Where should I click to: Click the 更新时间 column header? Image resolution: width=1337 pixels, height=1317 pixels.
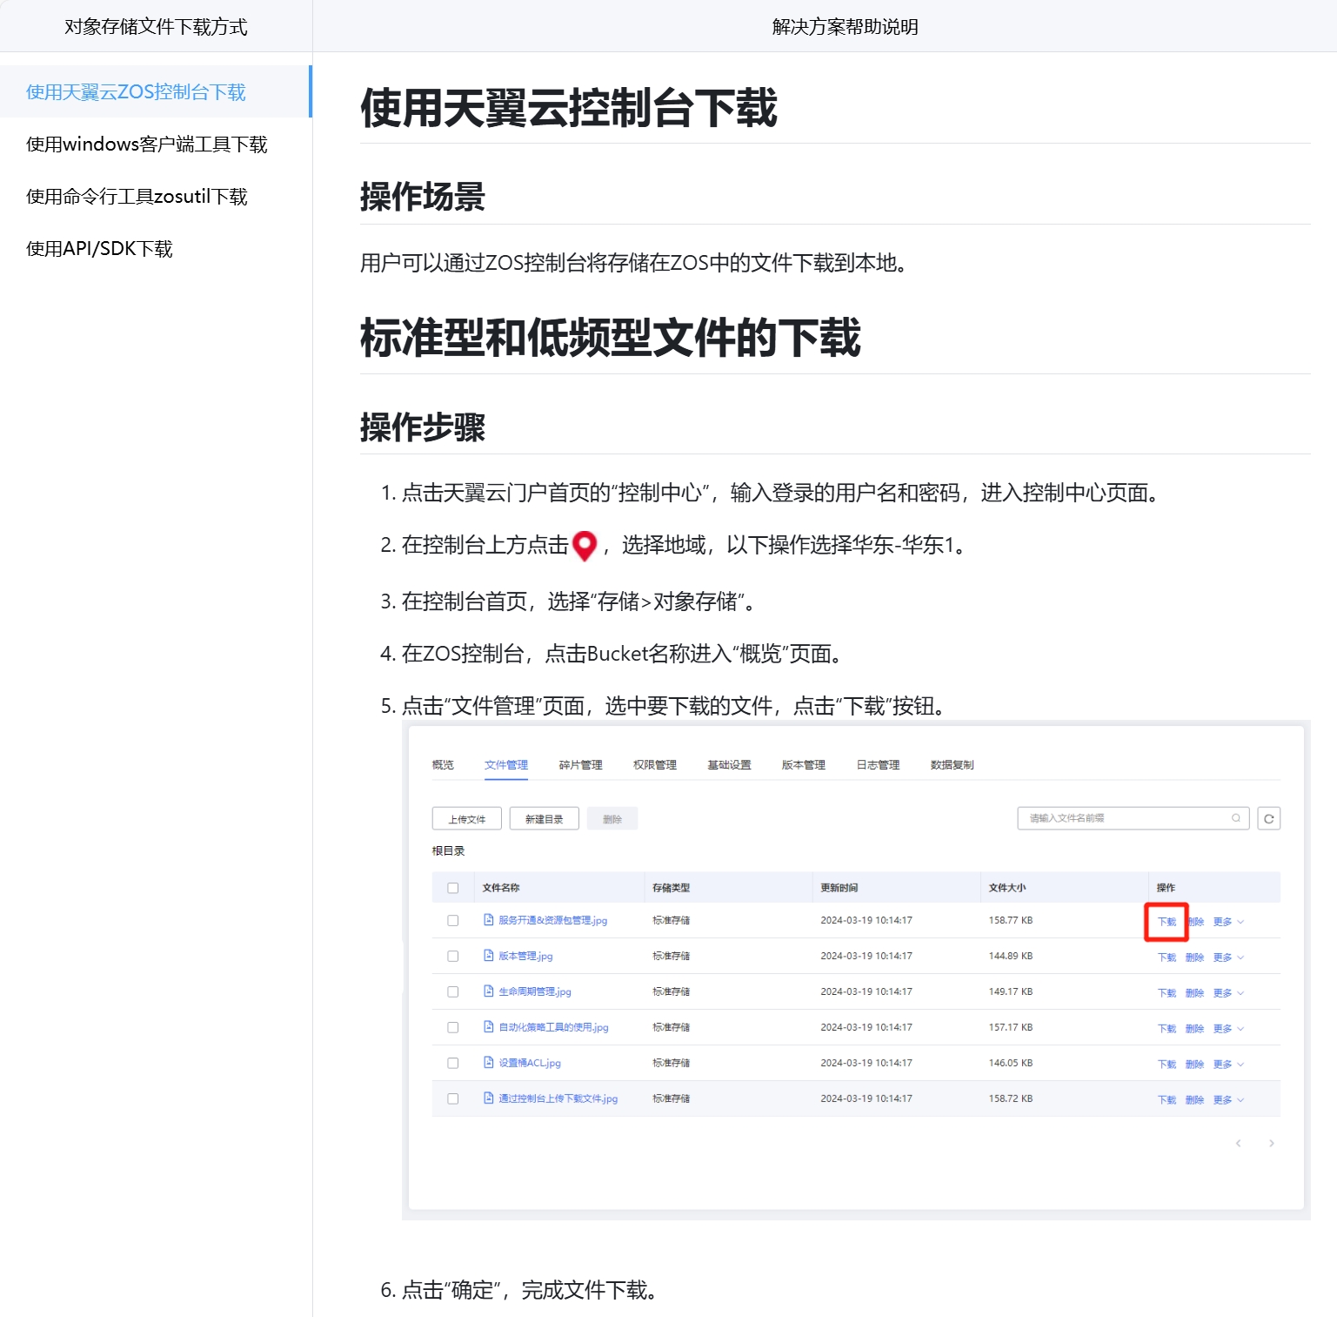[839, 888]
